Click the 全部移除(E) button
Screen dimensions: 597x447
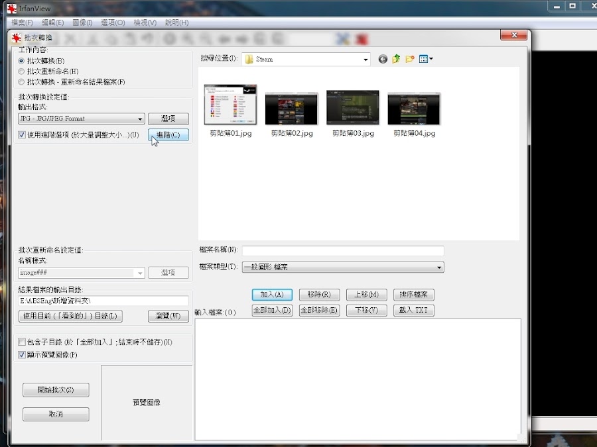319,310
